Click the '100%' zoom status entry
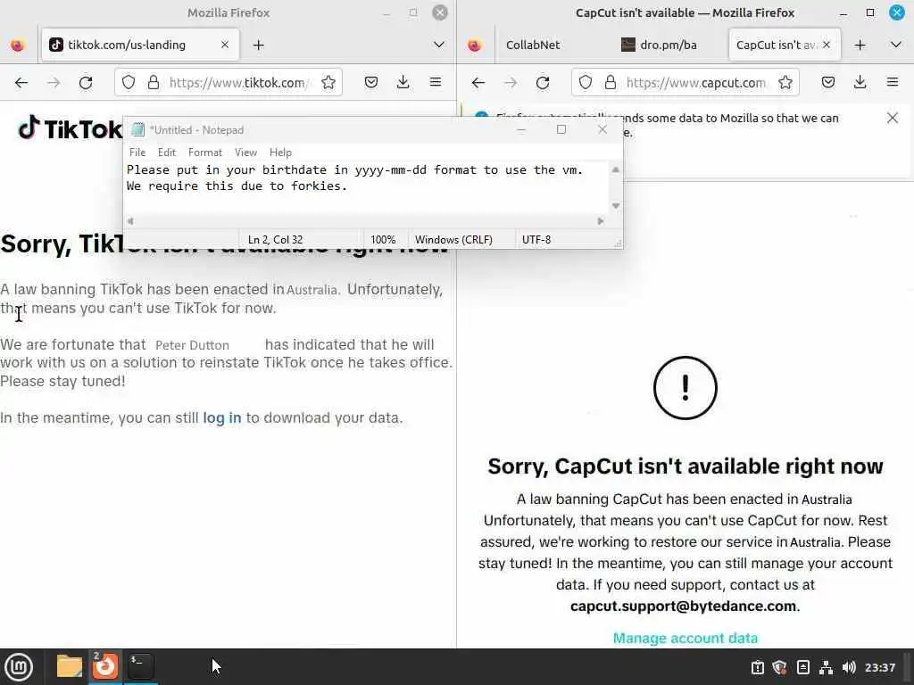 point(383,240)
